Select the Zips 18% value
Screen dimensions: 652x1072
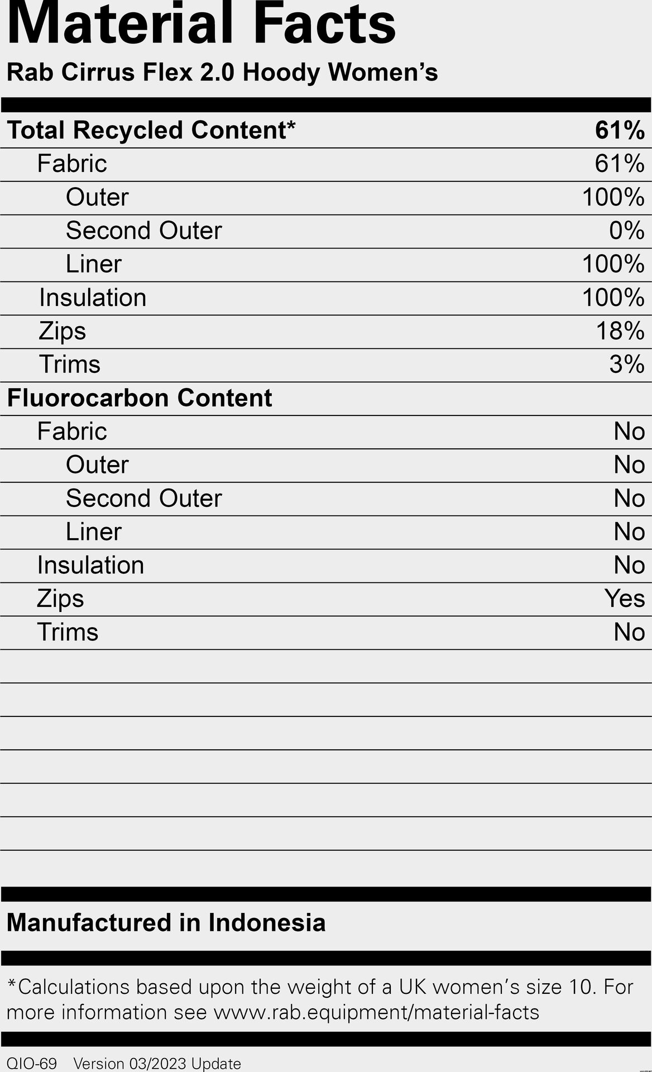coord(620,331)
